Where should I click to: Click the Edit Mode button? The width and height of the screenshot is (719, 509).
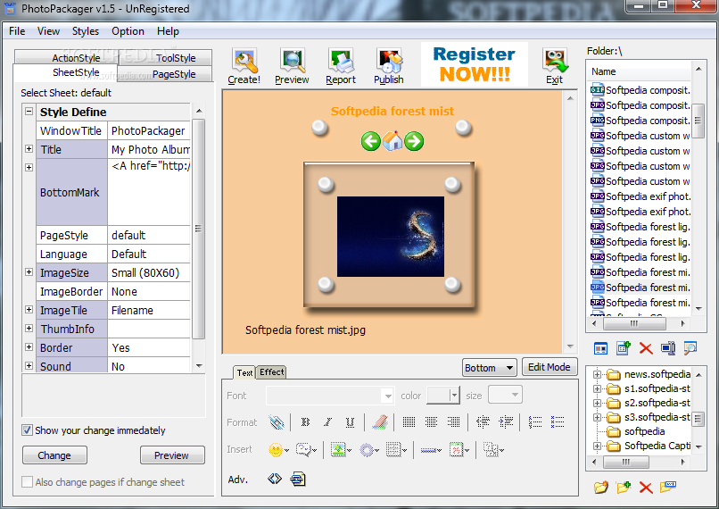pyautogui.click(x=550, y=367)
